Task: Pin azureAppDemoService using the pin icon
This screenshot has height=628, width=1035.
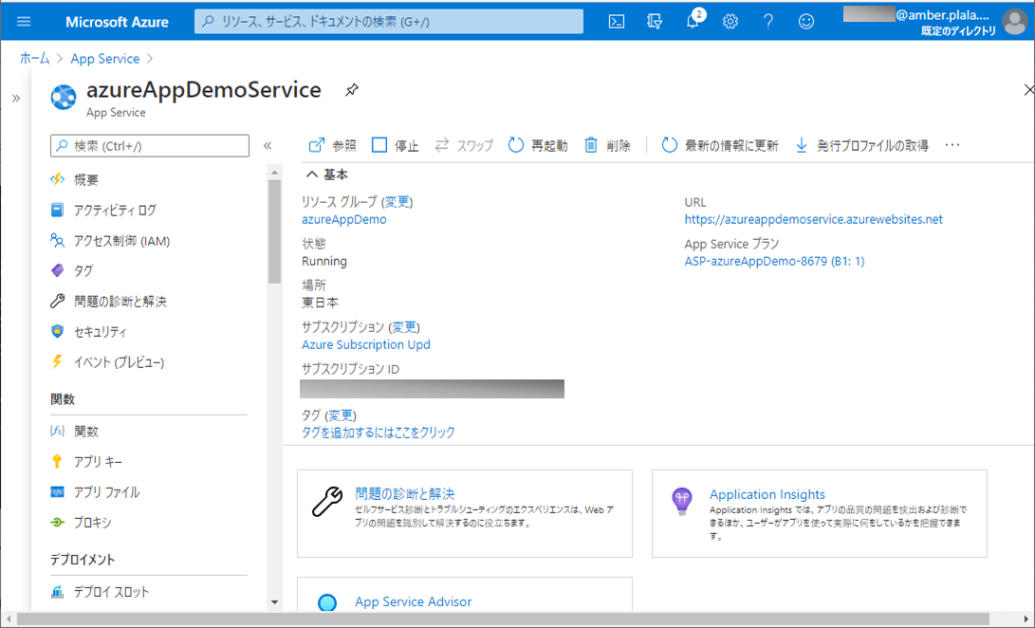Action: [351, 90]
